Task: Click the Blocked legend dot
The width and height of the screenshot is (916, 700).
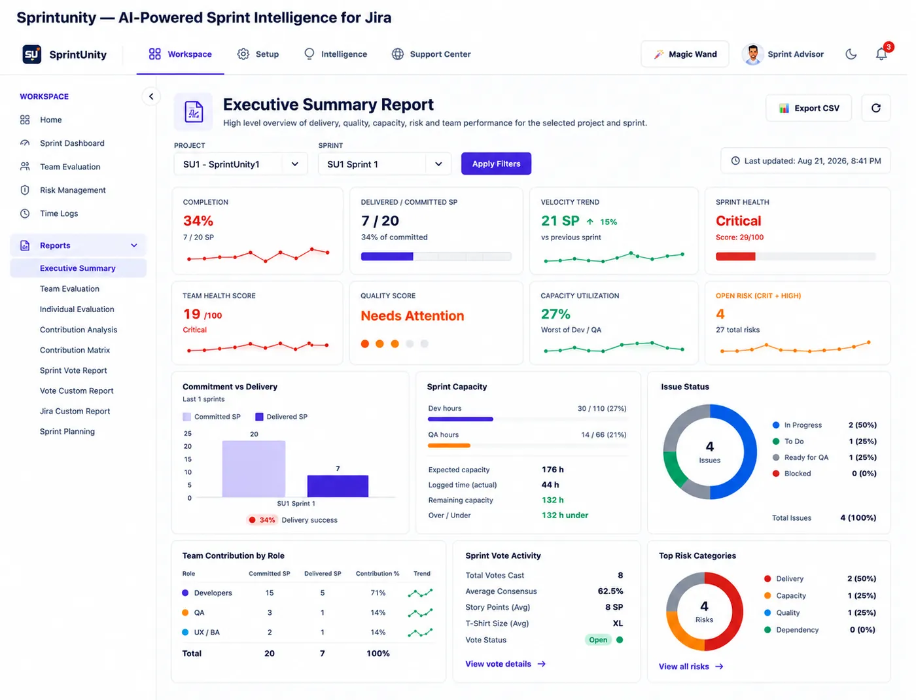Action: (776, 474)
